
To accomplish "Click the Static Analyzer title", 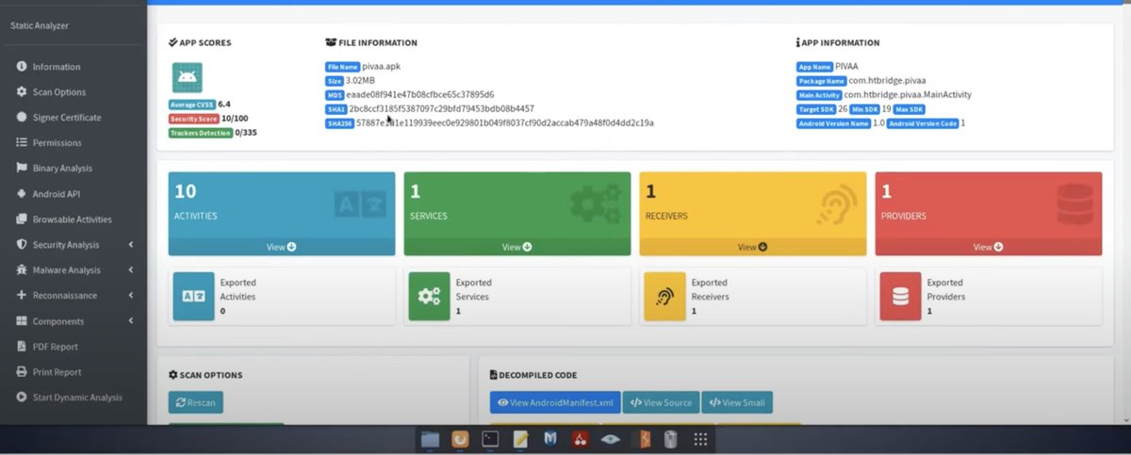I will coord(39,25).
